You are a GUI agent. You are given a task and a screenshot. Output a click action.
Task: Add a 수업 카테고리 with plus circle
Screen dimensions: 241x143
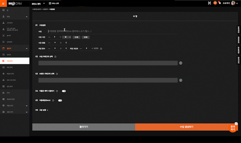click(180, 63)
